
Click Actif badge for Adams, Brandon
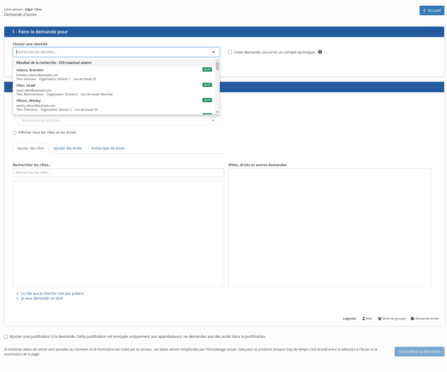(x=207, y=70)
